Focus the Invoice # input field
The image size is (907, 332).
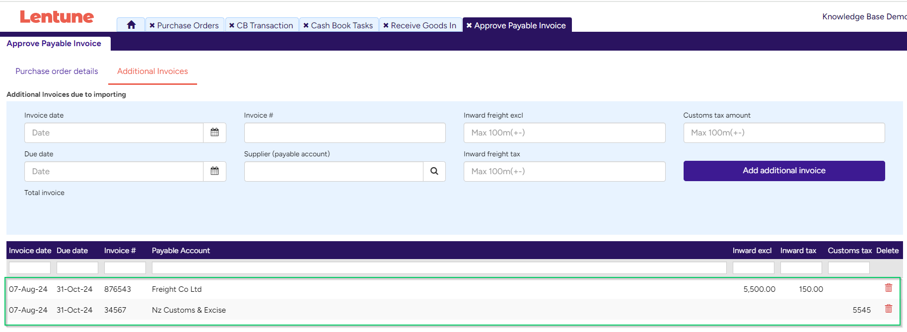click(345, 133)
